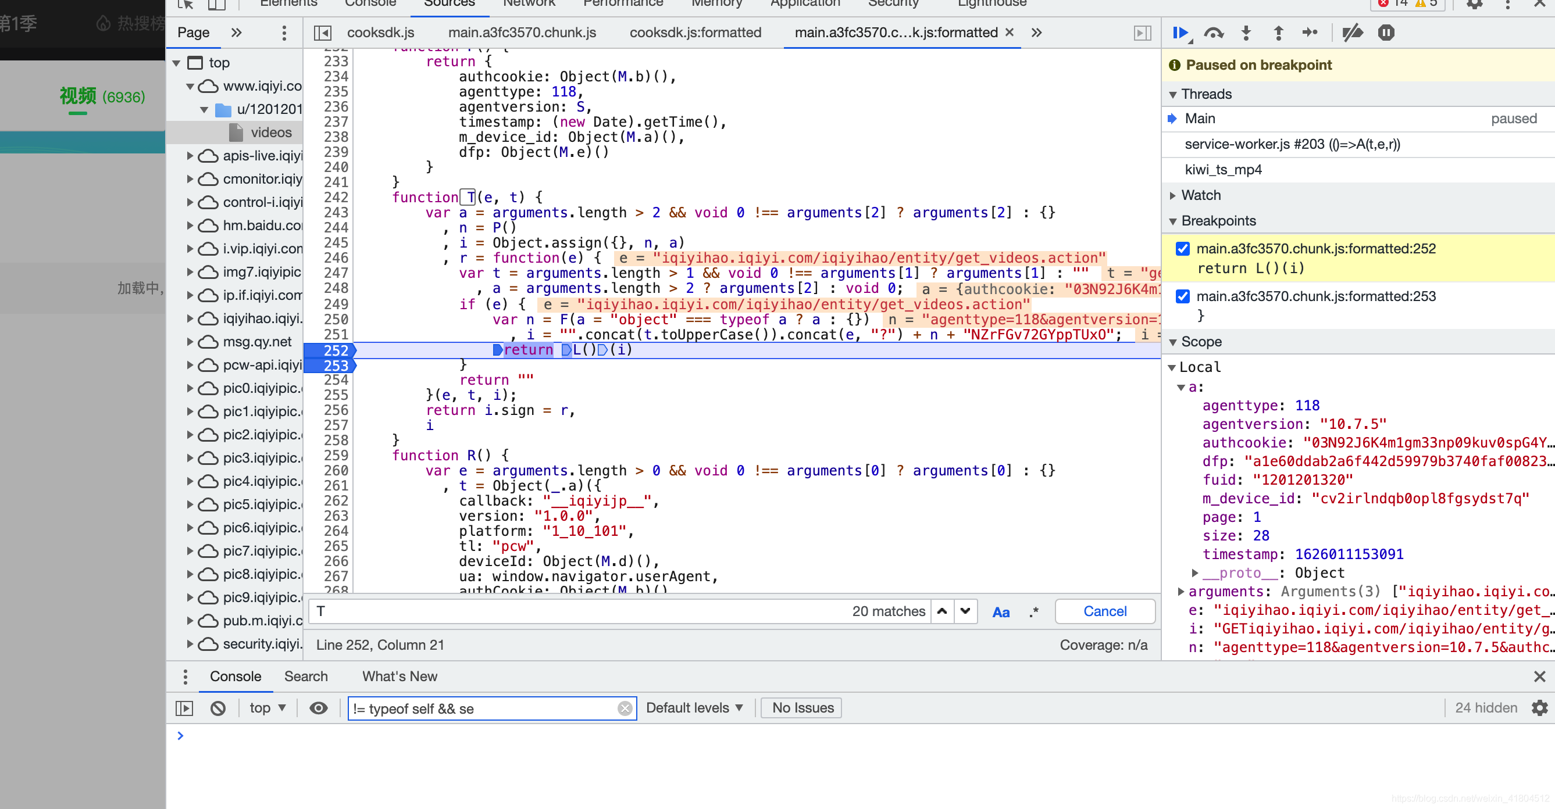
Task: Switch to cooksdk.js:formatted tab
Action: pyautogui.click(x=695, y=33)
